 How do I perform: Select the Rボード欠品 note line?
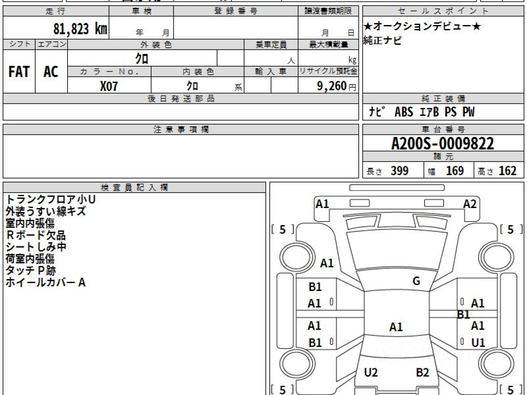[36, 235]
